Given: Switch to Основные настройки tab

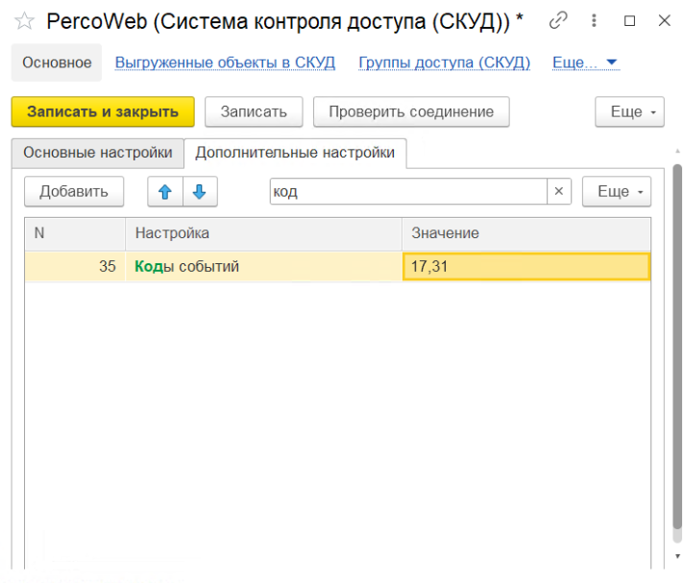Looking at the screenshot, I should pos(98,153).
